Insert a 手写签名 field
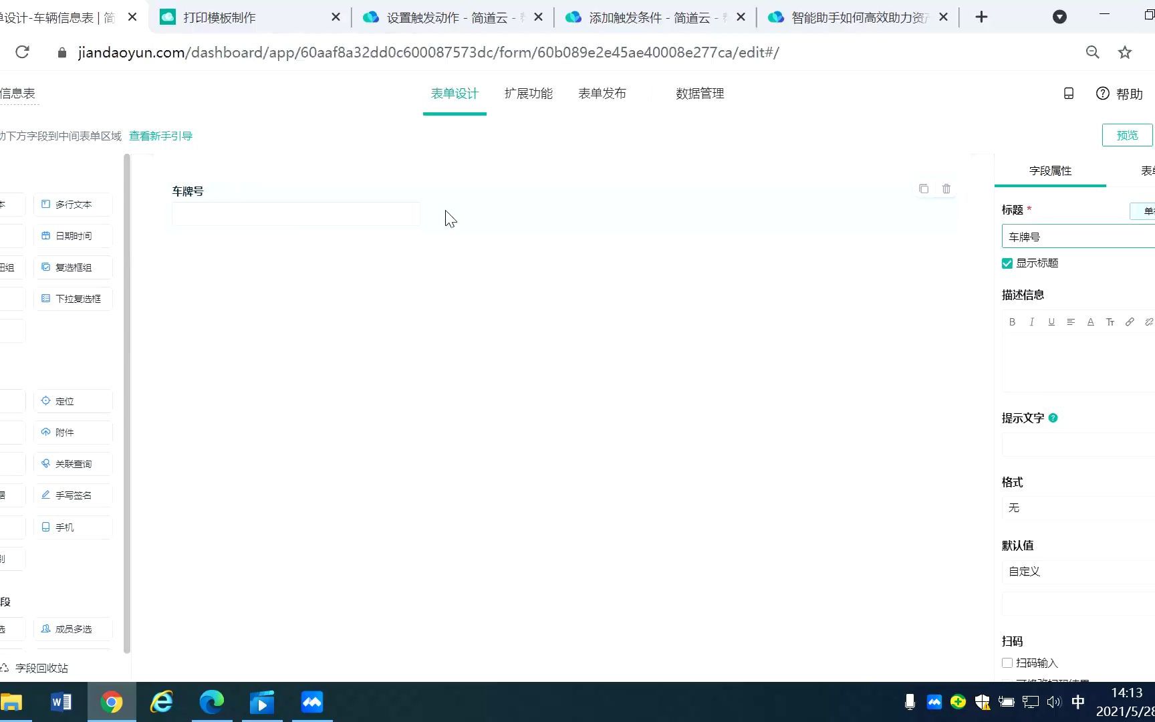 tap(72, 495)
